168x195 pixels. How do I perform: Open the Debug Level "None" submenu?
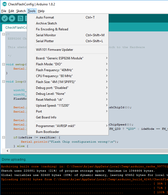click(68, 94)
